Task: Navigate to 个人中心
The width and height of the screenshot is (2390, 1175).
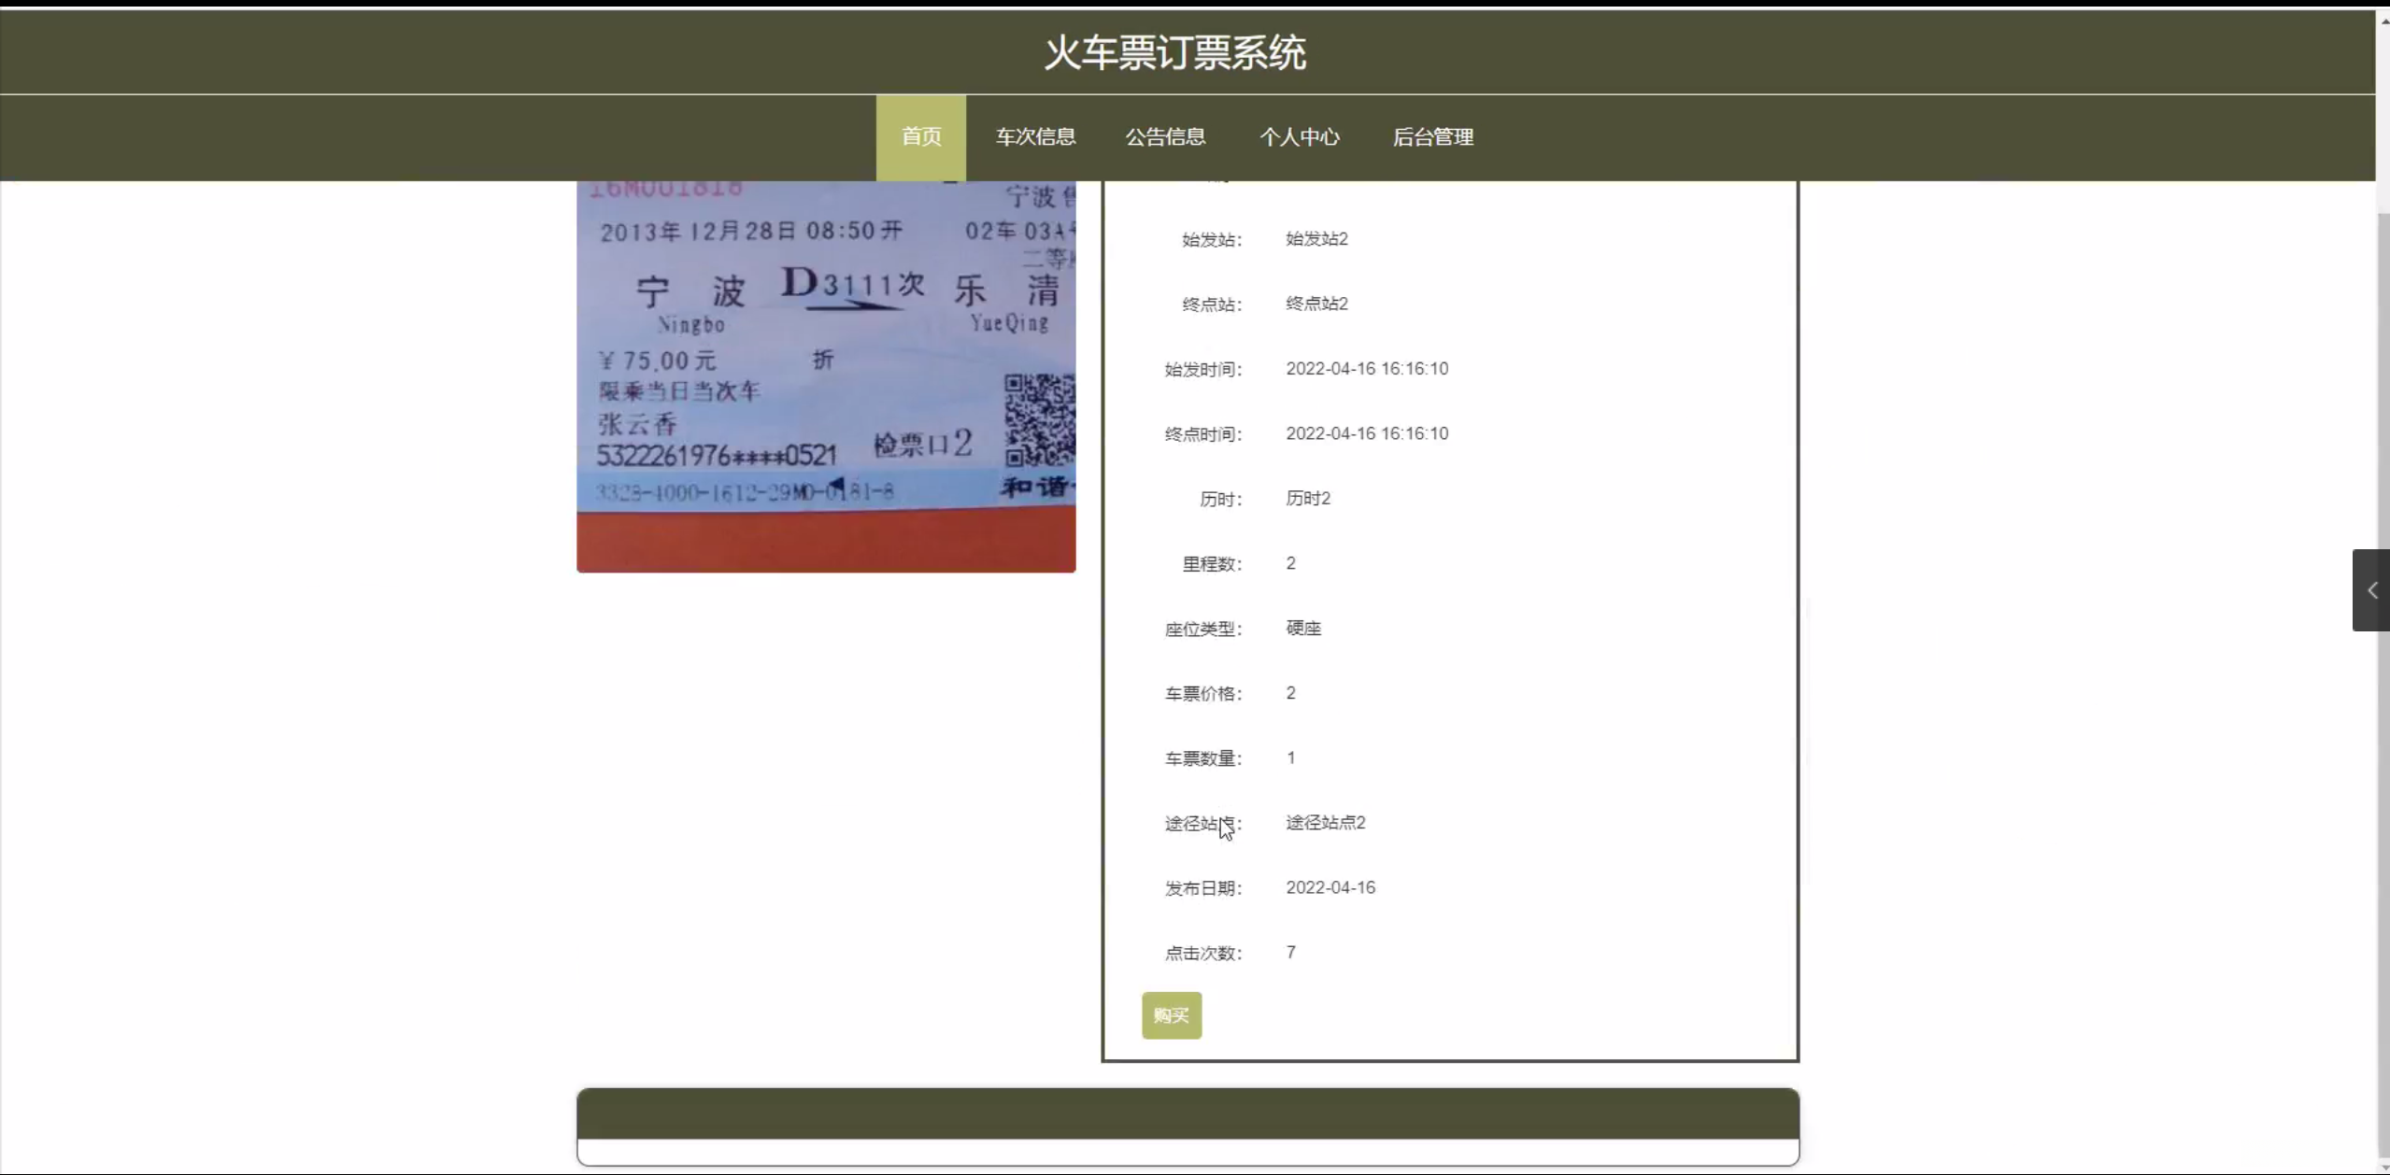Action: [x=1299, y=137]
